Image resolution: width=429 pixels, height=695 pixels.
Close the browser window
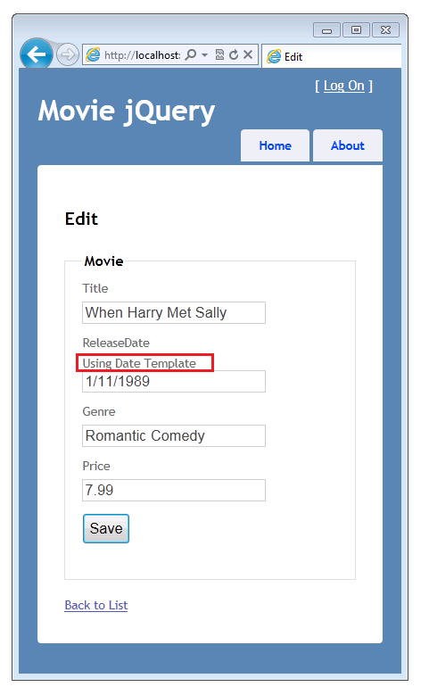click(385, 30)
